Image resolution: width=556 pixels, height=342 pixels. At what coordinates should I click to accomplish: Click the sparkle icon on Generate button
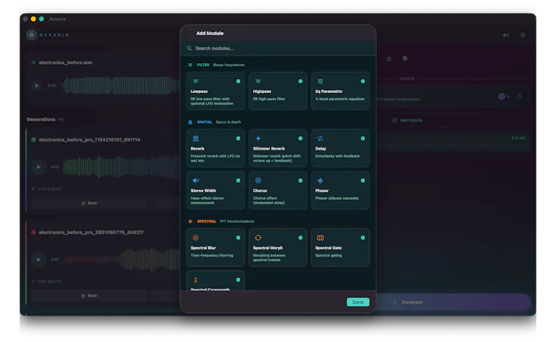[x=395, y=302]
